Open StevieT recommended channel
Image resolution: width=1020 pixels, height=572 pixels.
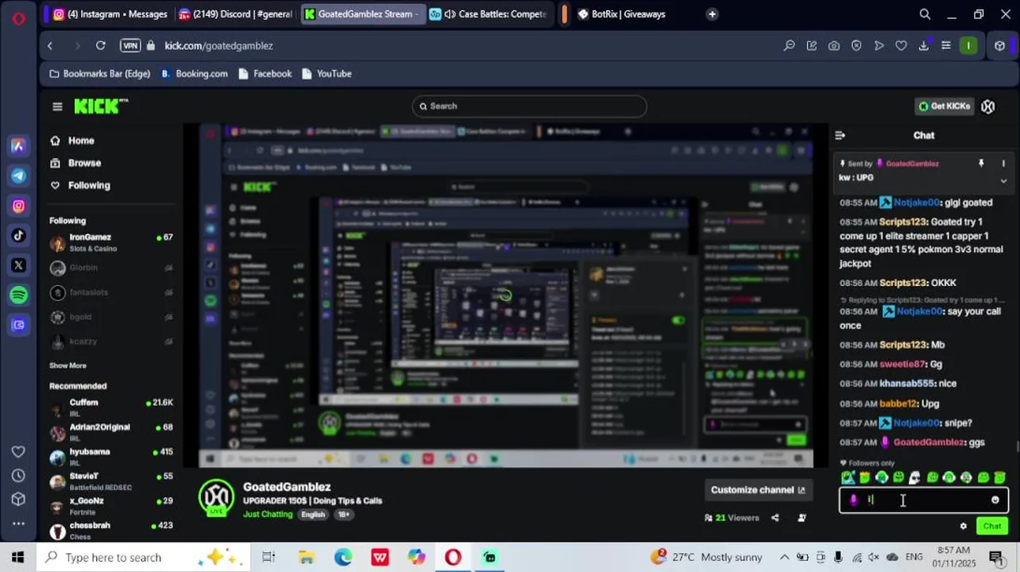point(111,481)
